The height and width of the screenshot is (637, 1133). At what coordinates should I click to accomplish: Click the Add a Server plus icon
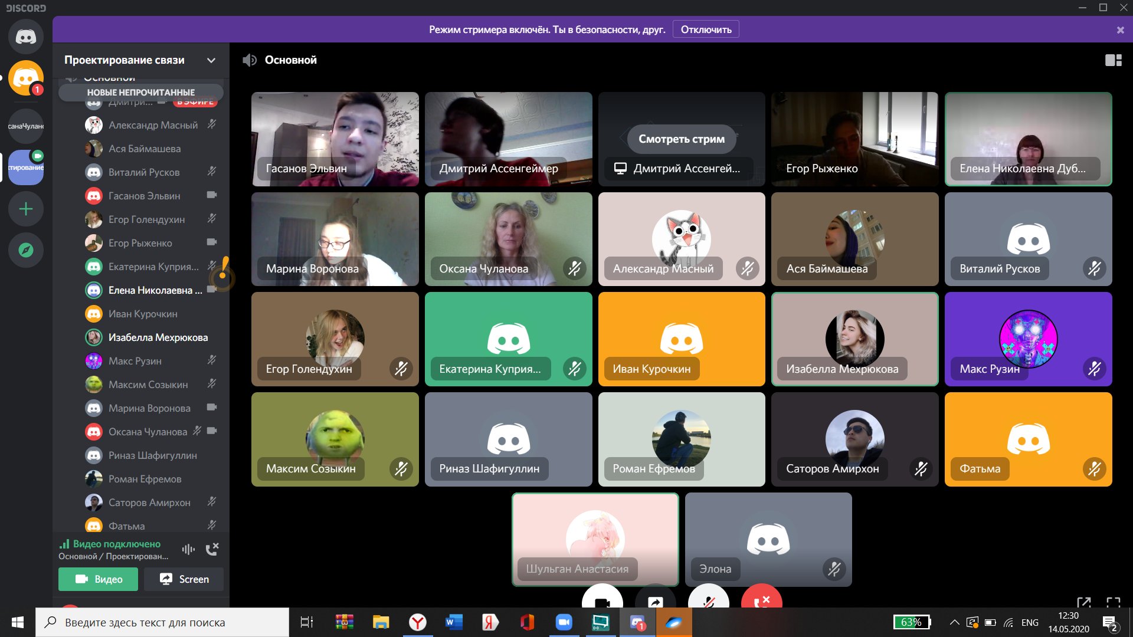(x=25, y=209)
